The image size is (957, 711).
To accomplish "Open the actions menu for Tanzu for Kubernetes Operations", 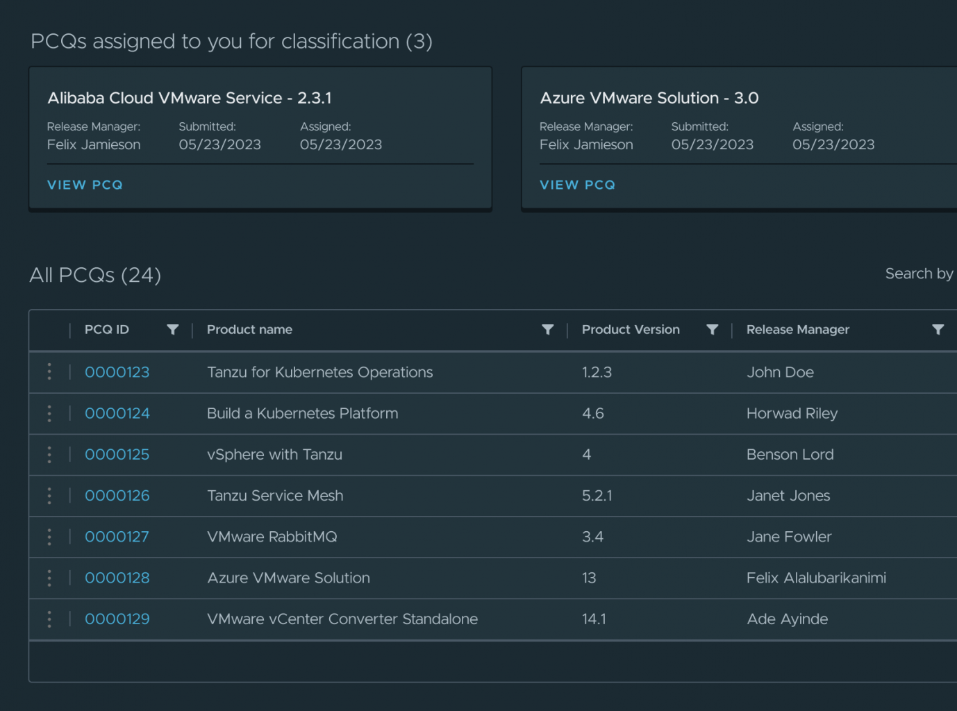I will [x=49, y=372].
